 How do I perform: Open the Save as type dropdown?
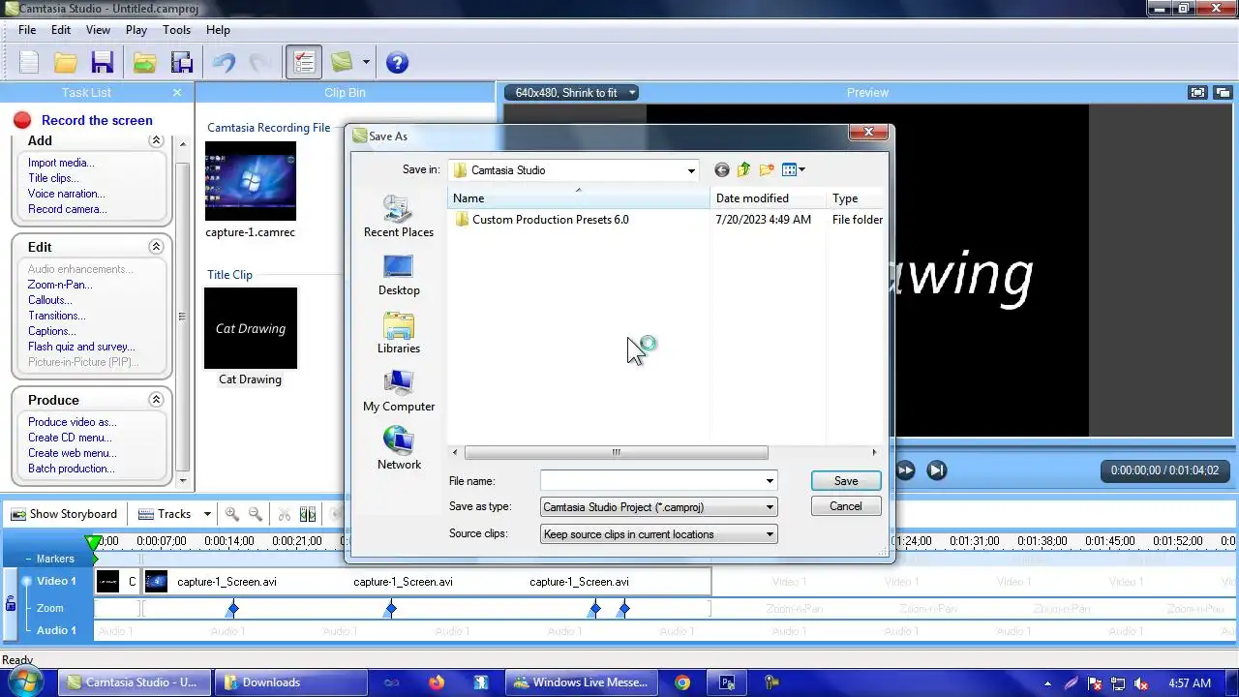coord(658,507)
